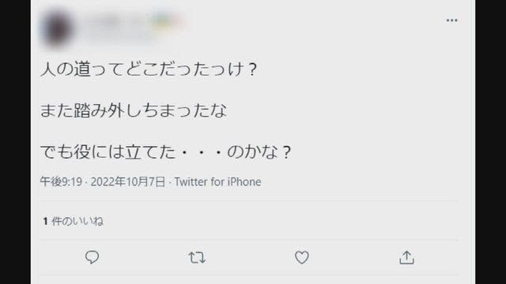Click empty space right of the tweet text
506x284 pixels.
pos(371,110)
